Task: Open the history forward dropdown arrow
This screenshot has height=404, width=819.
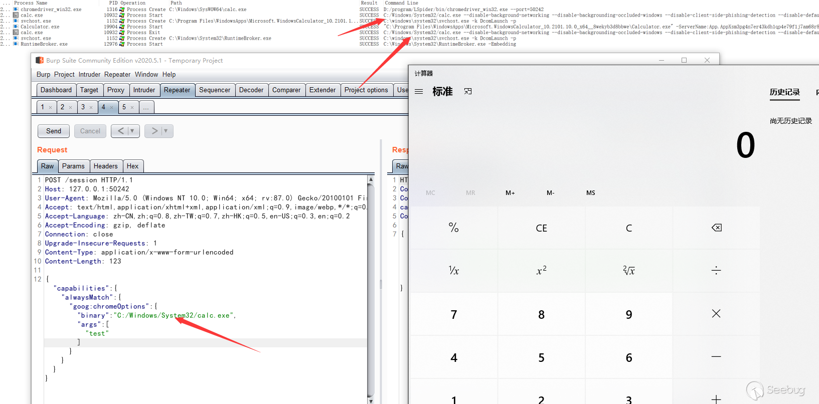Action: (166, 131)
